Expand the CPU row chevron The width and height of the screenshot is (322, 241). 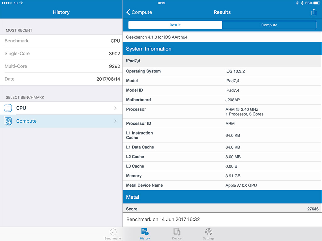[115, 108]
